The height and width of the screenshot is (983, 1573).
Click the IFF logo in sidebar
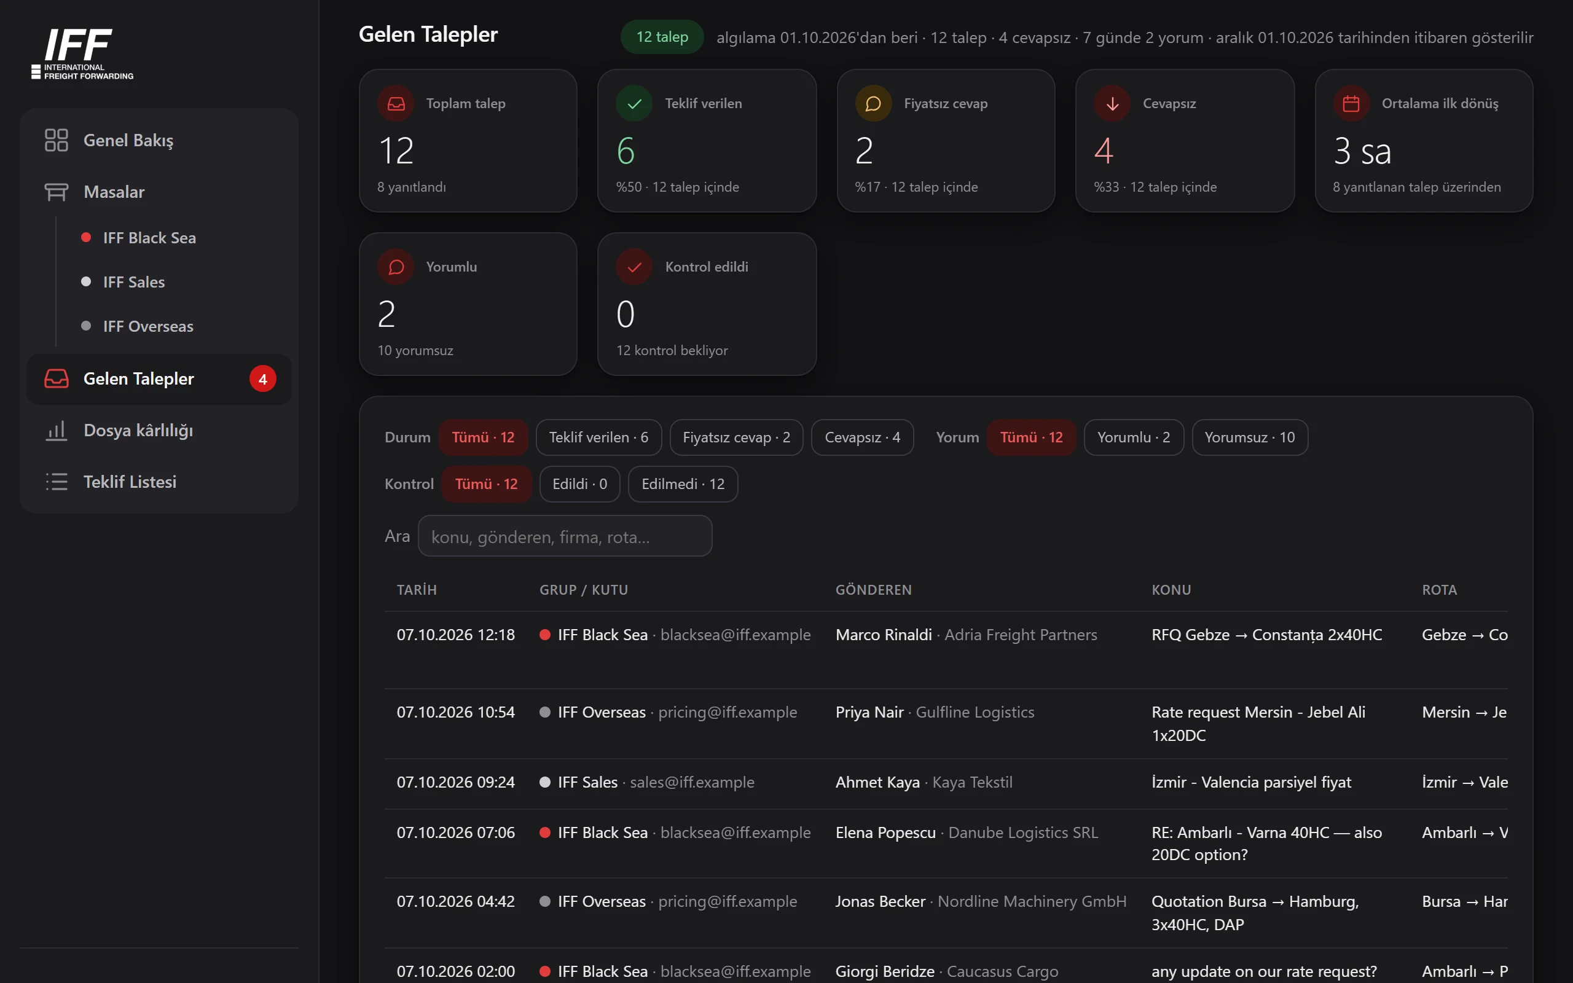82,53
